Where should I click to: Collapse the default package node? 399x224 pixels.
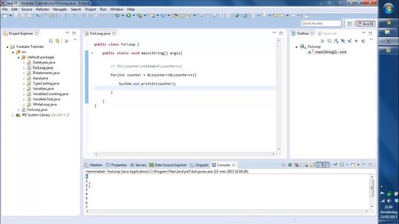pos(18,57)
